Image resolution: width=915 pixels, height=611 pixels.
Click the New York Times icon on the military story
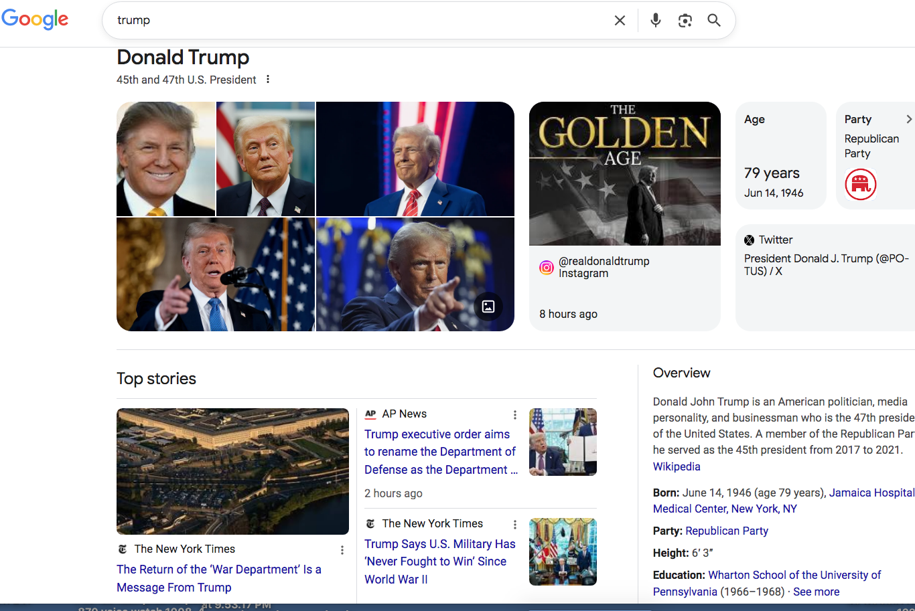click(x=370, y=523)
